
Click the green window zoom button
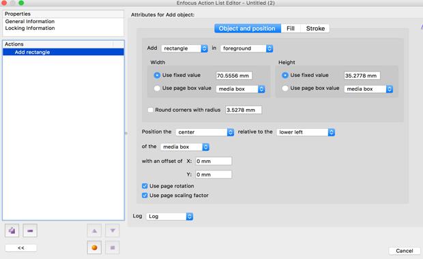(21, 3)
